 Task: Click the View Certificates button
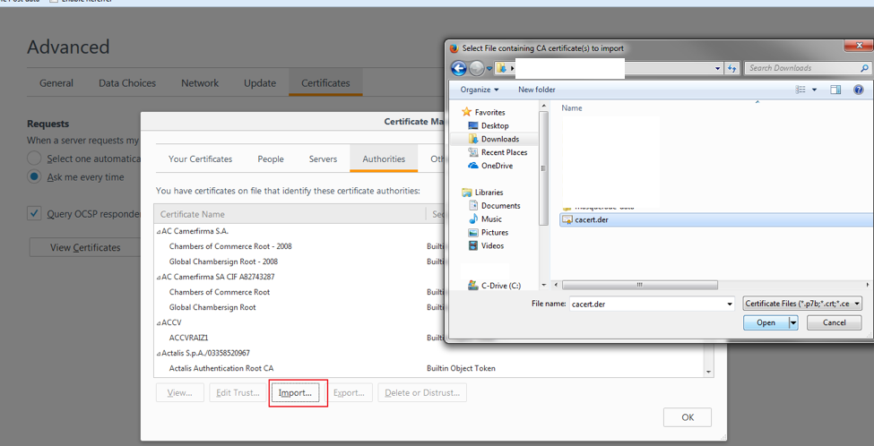click(85, 247)
